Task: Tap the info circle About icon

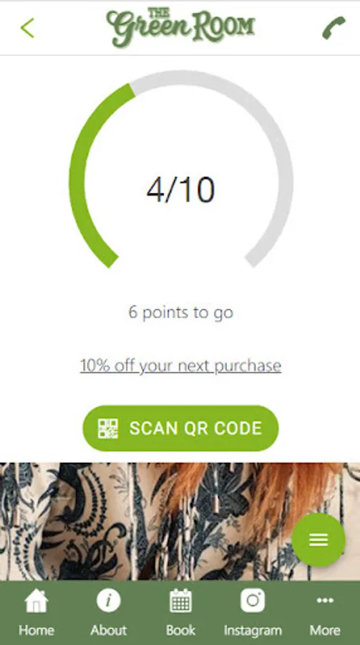Action: pyautogui.click(x=109, y=601)
